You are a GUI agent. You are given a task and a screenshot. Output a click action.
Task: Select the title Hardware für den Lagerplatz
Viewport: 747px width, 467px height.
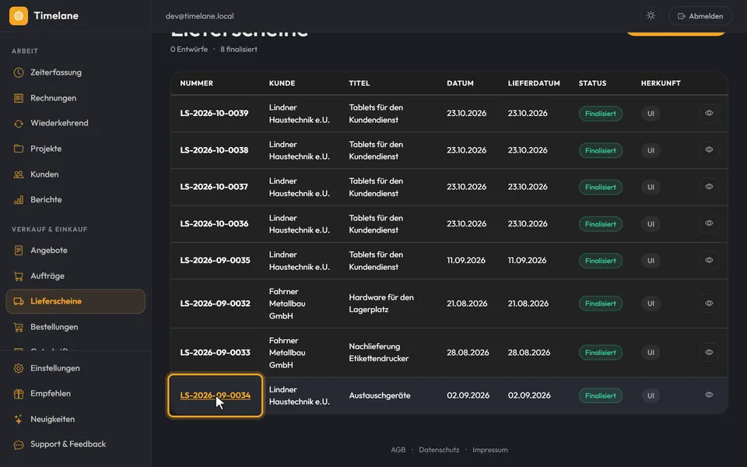[381, 304]
